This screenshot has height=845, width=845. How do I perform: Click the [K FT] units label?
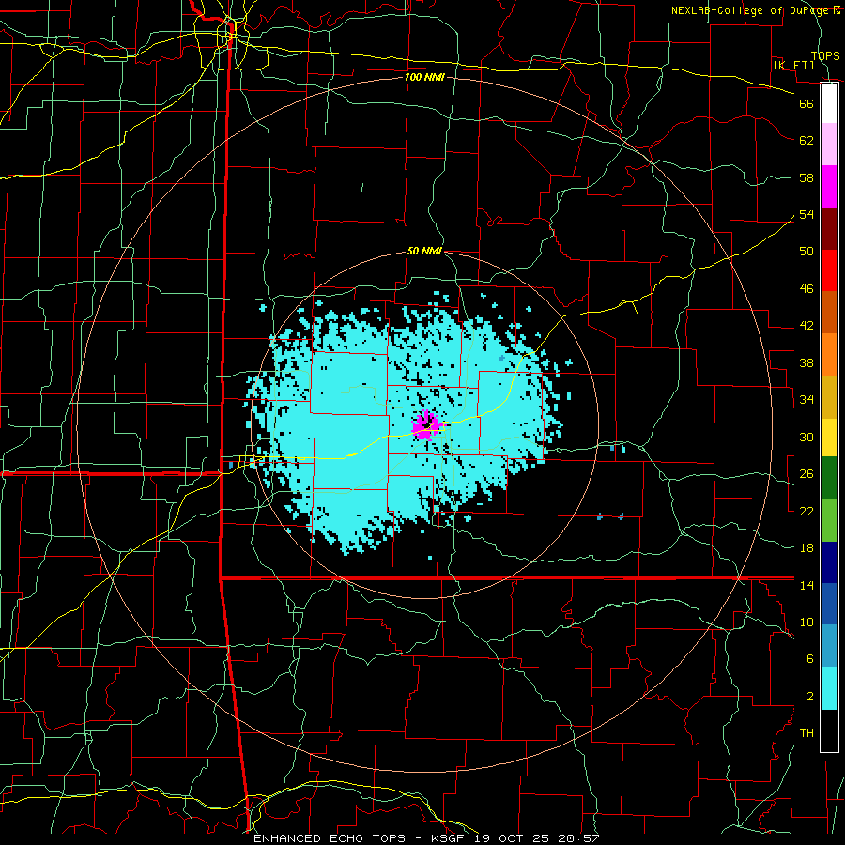click(x=793, y=65)
